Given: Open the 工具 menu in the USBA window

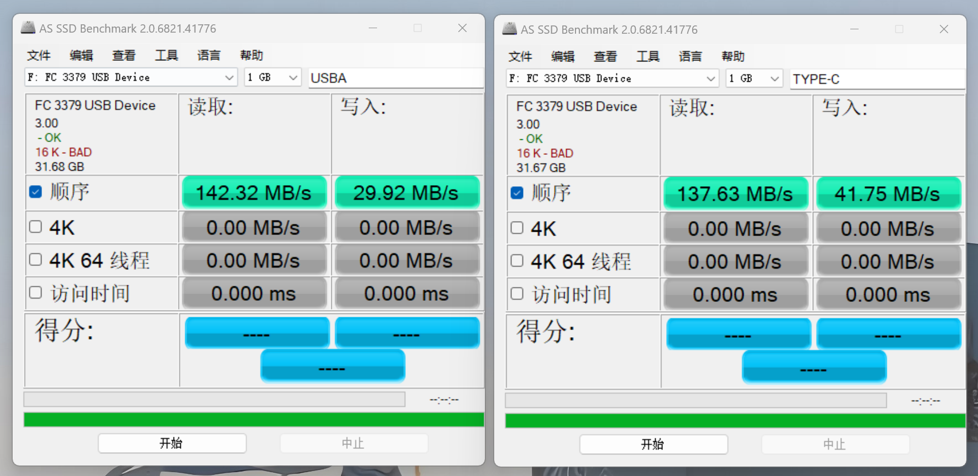Looking at the screenshot, I should pyautogui.click(x=166, y=55).
